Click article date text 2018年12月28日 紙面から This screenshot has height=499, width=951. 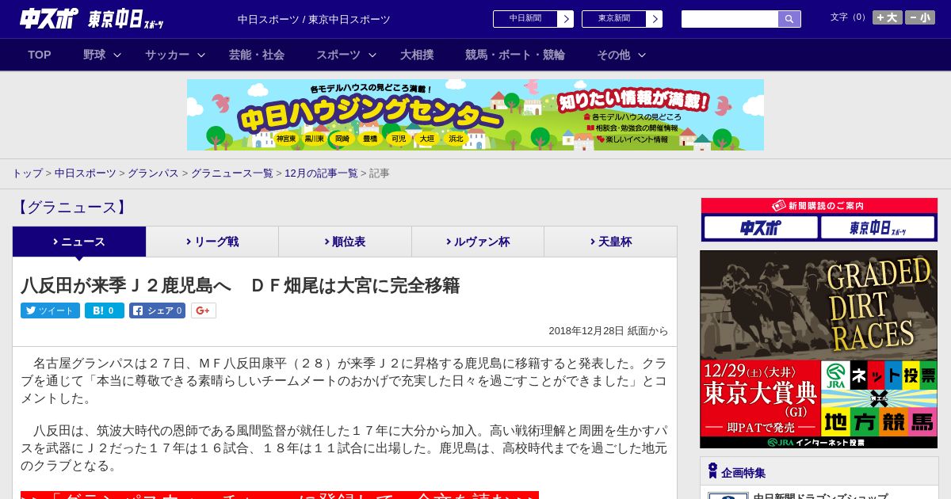click(609, 331)
